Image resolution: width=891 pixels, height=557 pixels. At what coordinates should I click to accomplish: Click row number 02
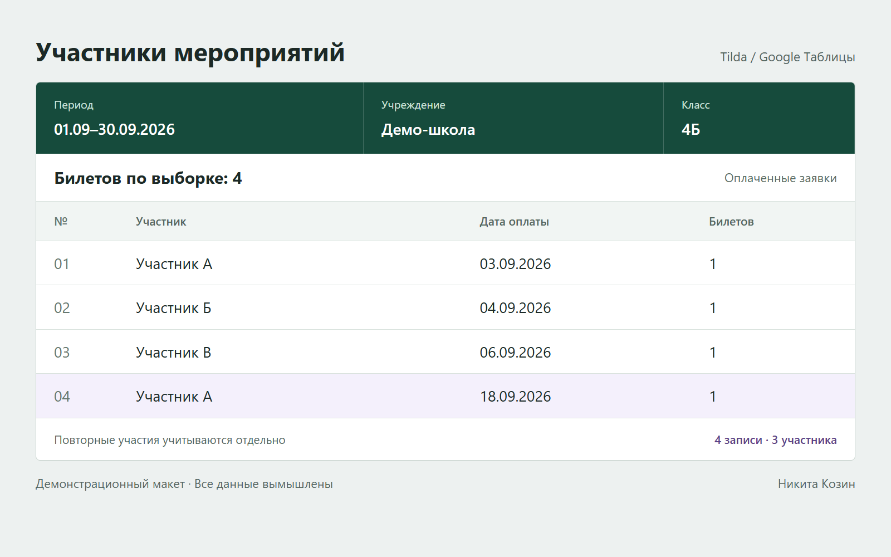pos(62,308)
